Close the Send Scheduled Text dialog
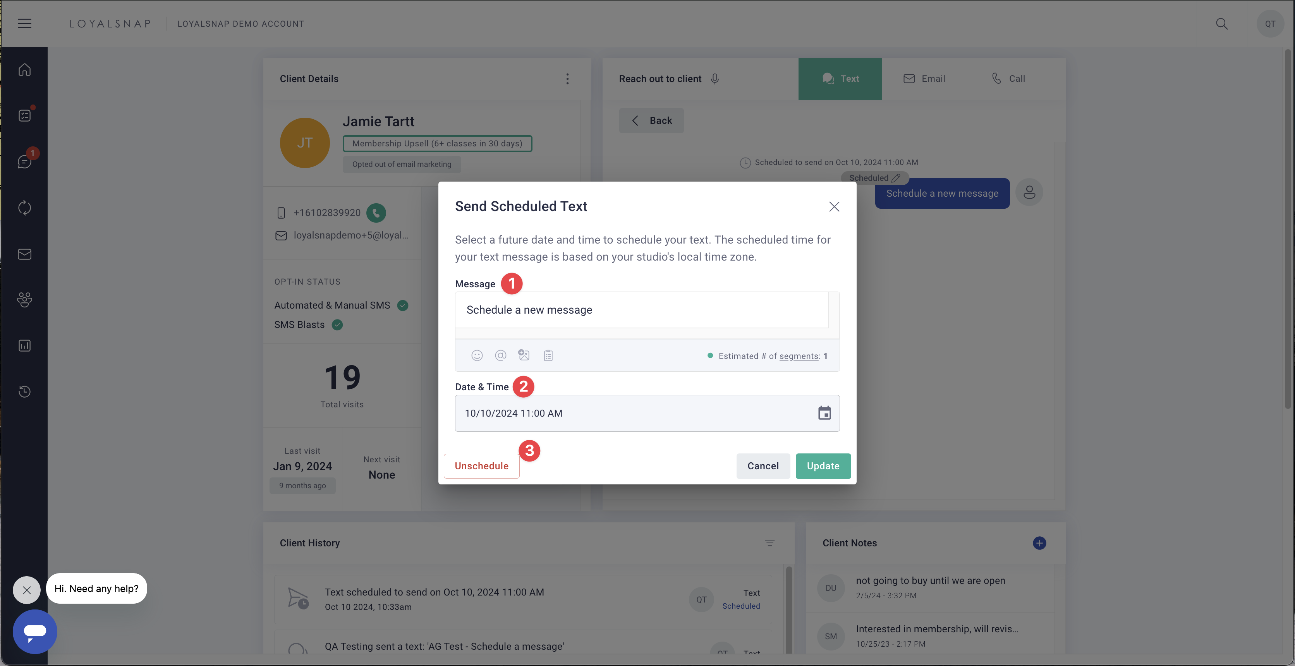1295x666 pixels. pos(834,207)
